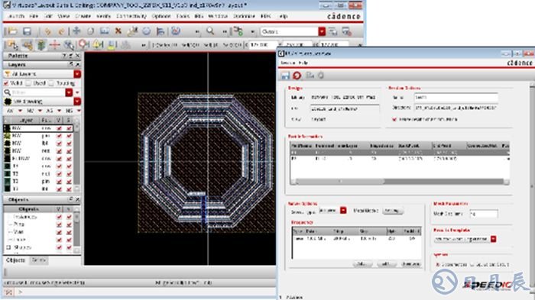Image resolution: width=535 pixels, height=300 pixels.
Task: Open the Classic workspace dropdown in toolbar
Action: coord(322,31)
